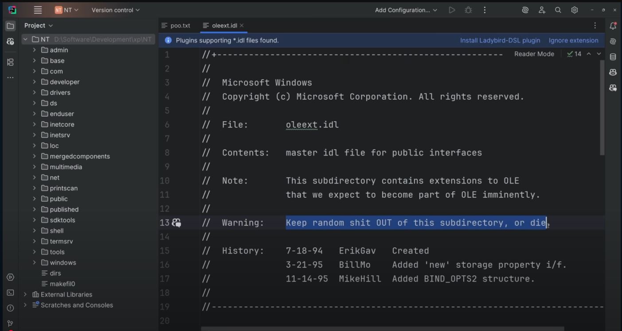Click the Search Everywhere magnifier icon

(x=558, y=10)
